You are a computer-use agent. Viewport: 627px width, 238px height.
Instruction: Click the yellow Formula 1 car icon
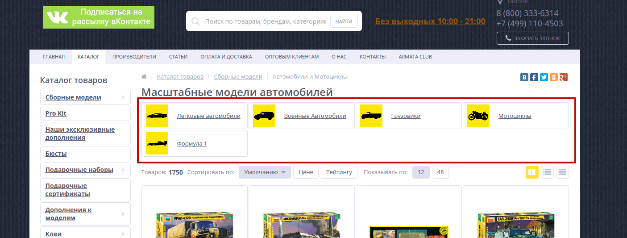157,143
